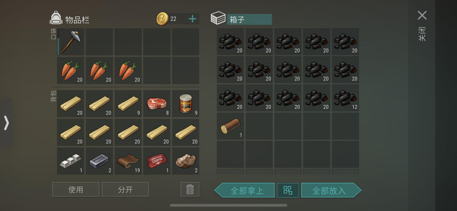457x211 pixels.
Task: Select the canned food stack of 9
Action: pyautogui.click(x=186, y=103)
